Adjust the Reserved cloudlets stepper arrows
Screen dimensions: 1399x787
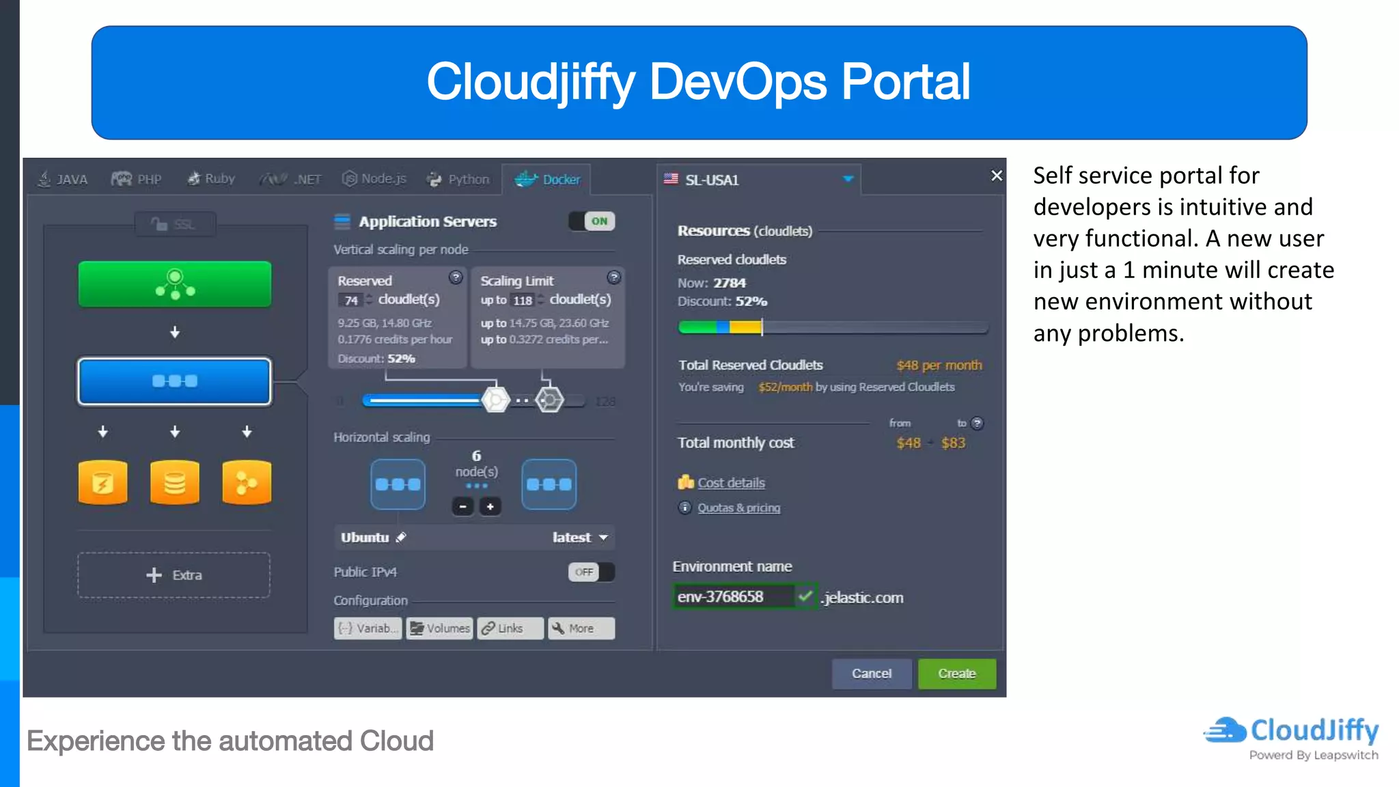(369, 300)
